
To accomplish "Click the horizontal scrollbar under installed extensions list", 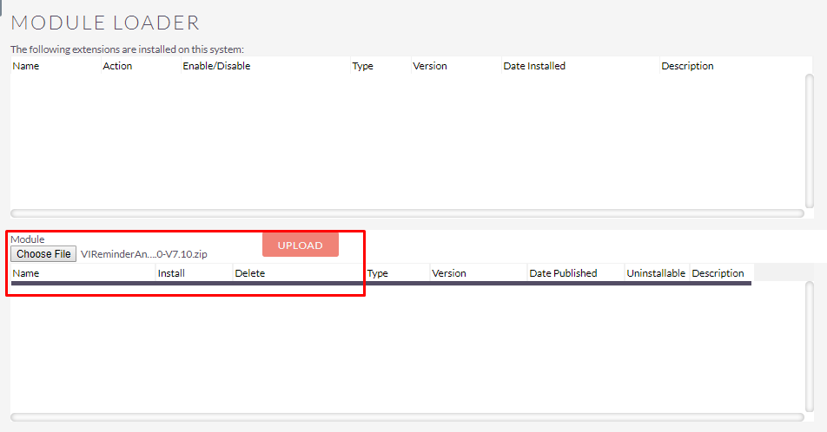I will (407, 213).
